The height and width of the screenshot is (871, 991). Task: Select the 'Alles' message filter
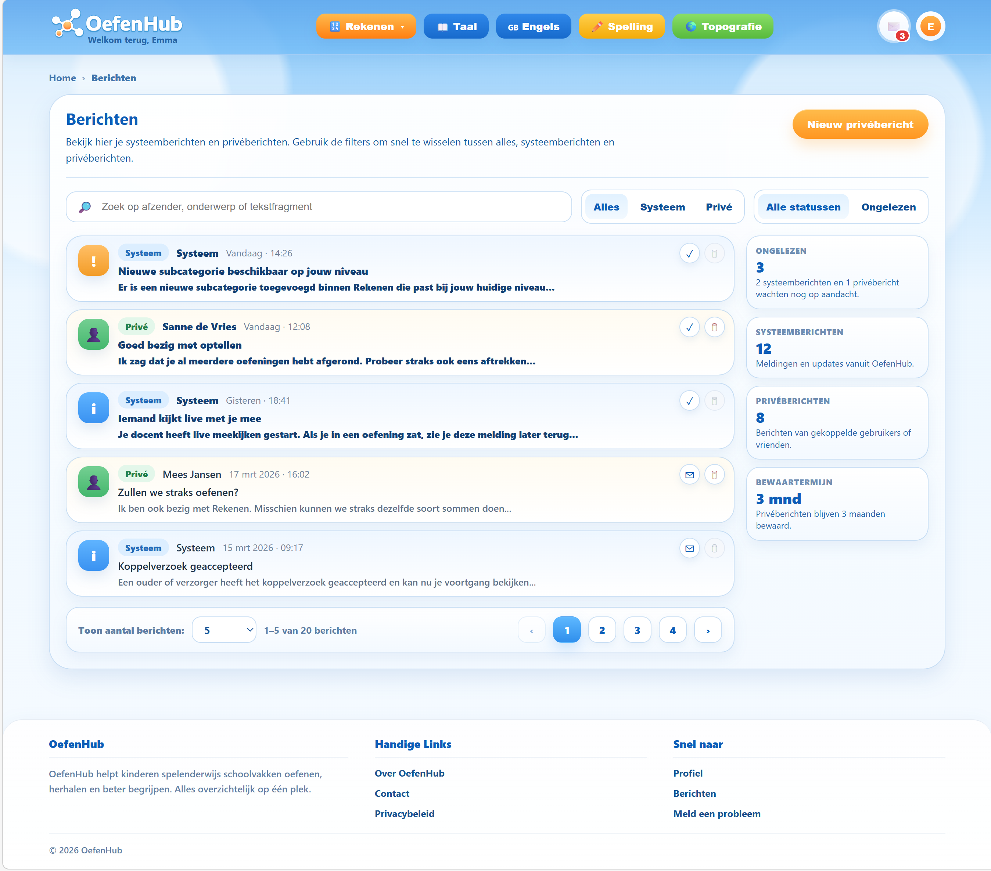(606, 207)
